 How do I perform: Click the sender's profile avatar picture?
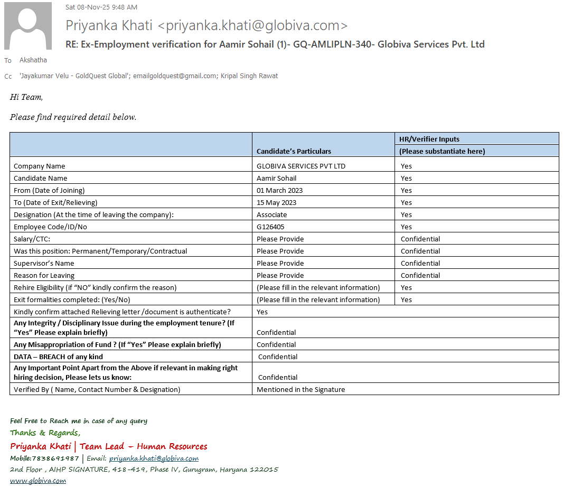pyautogui.click(x=28, y=26)
